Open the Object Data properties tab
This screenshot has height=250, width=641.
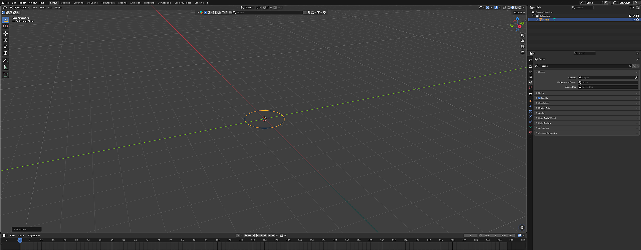point(530,127)
